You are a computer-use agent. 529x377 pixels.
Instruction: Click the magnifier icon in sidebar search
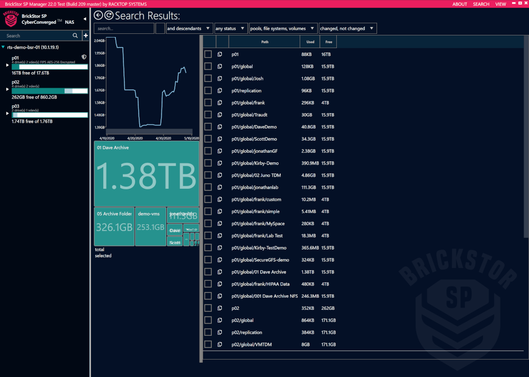tap(75, 35)
